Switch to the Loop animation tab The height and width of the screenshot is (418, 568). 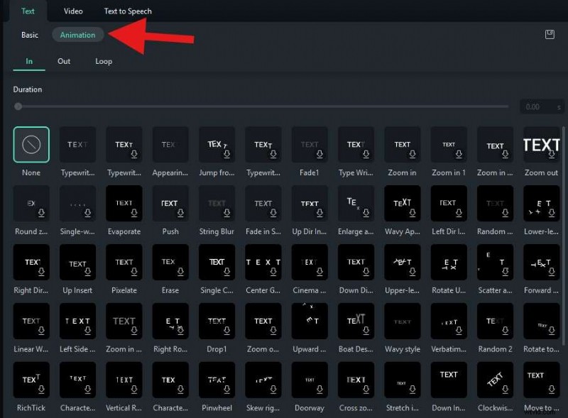103,61
